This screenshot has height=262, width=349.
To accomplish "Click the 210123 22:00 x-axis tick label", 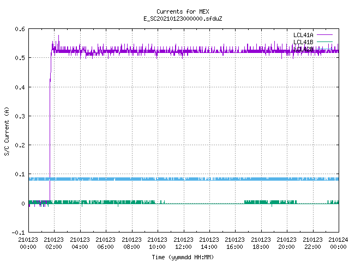I will (312, 243).
